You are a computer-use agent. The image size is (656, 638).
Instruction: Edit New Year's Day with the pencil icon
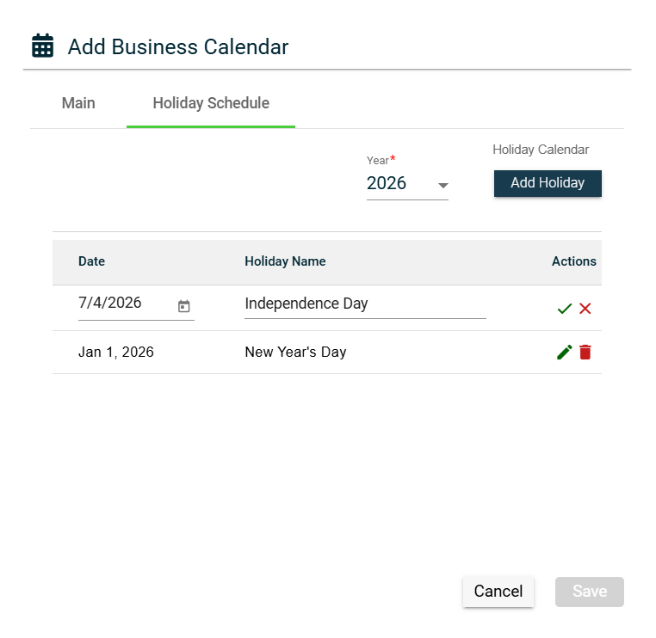tap(564, 352)
